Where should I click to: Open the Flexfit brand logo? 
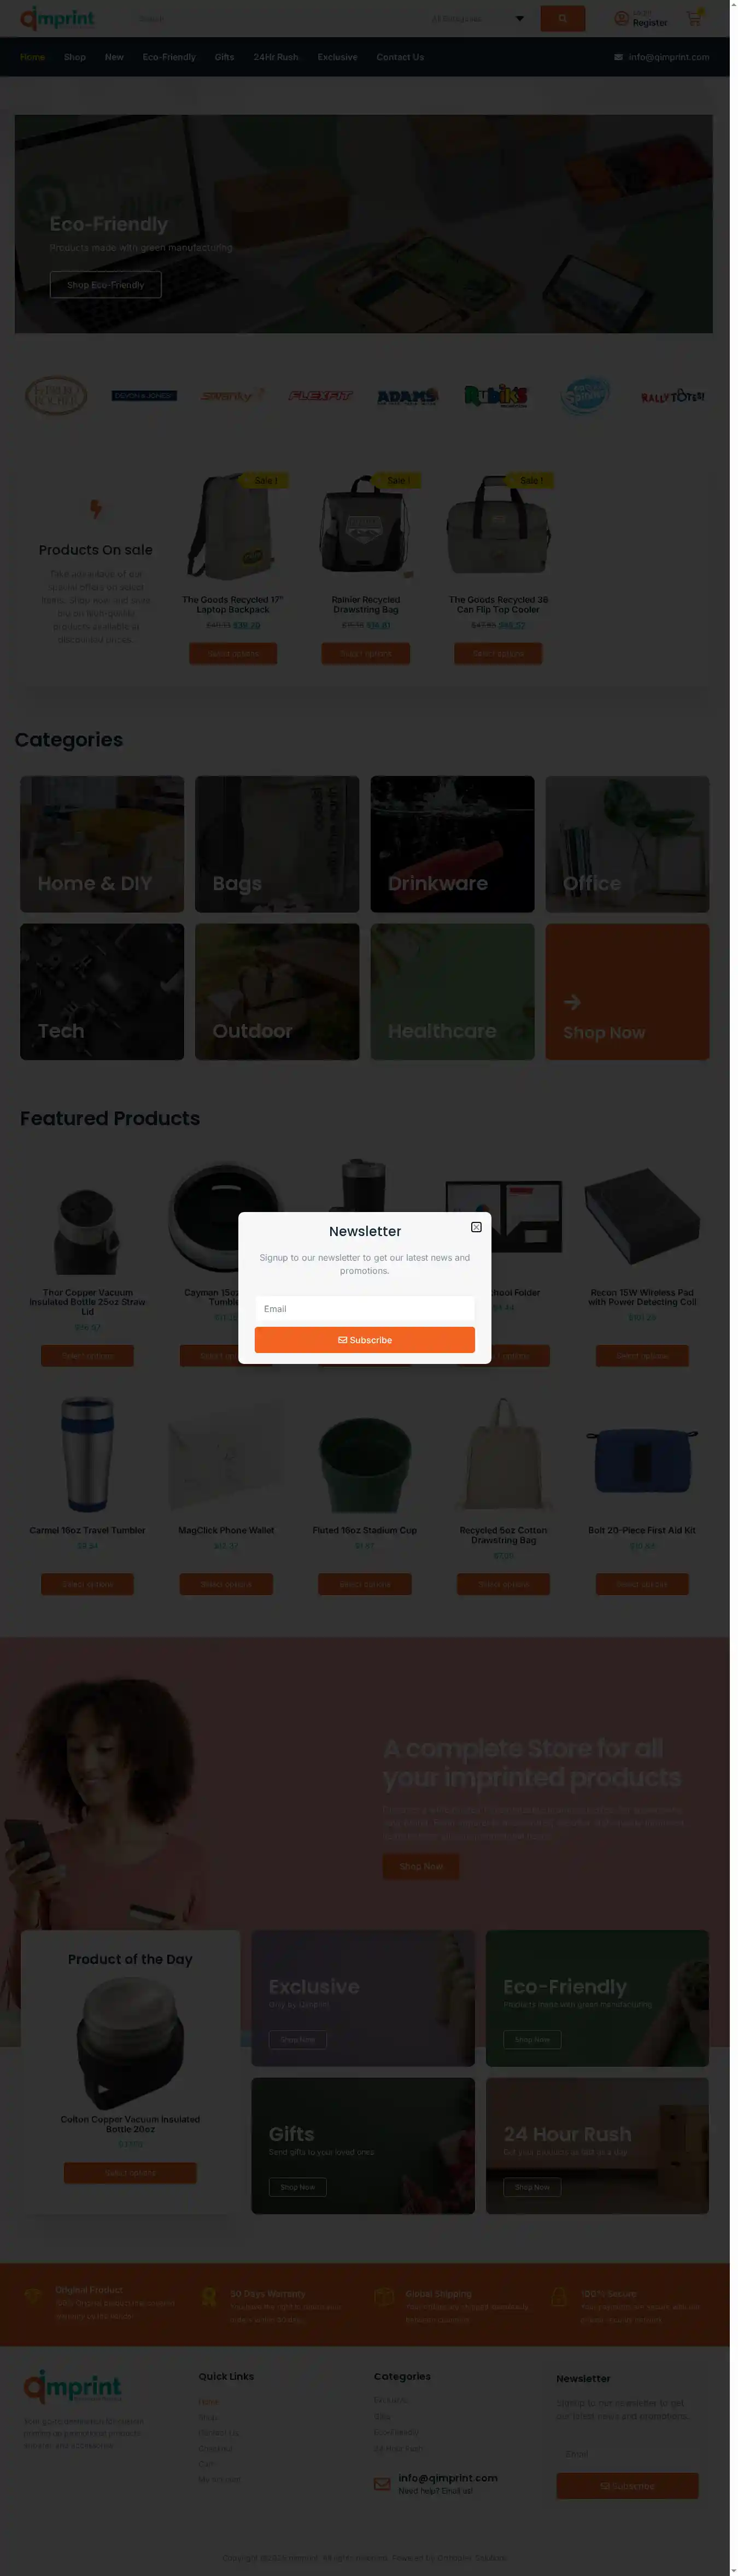point(320,396)
